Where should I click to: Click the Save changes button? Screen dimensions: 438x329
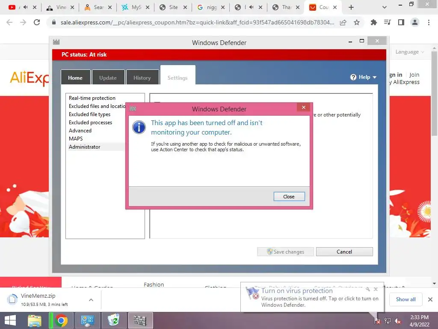(285, 251)
